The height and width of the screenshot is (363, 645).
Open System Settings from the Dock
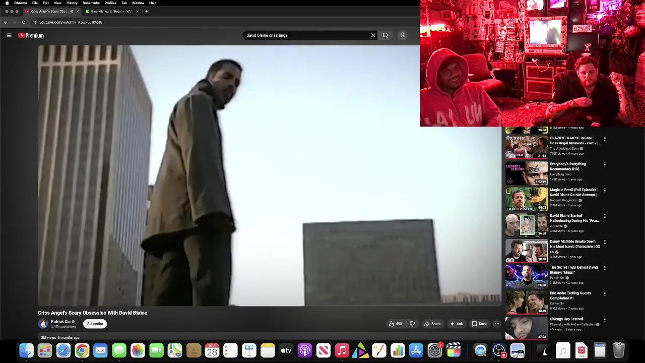(435, 350)
